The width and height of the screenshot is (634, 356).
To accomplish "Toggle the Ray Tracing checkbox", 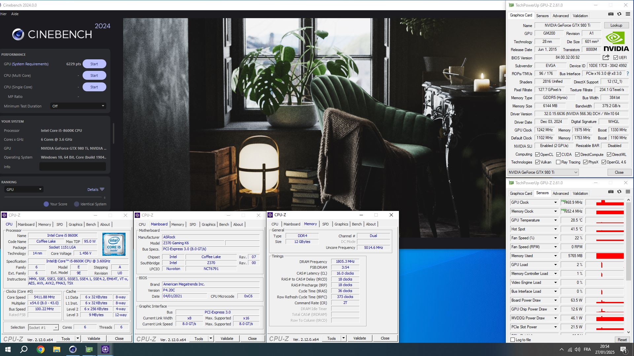I will coord(558,162).
